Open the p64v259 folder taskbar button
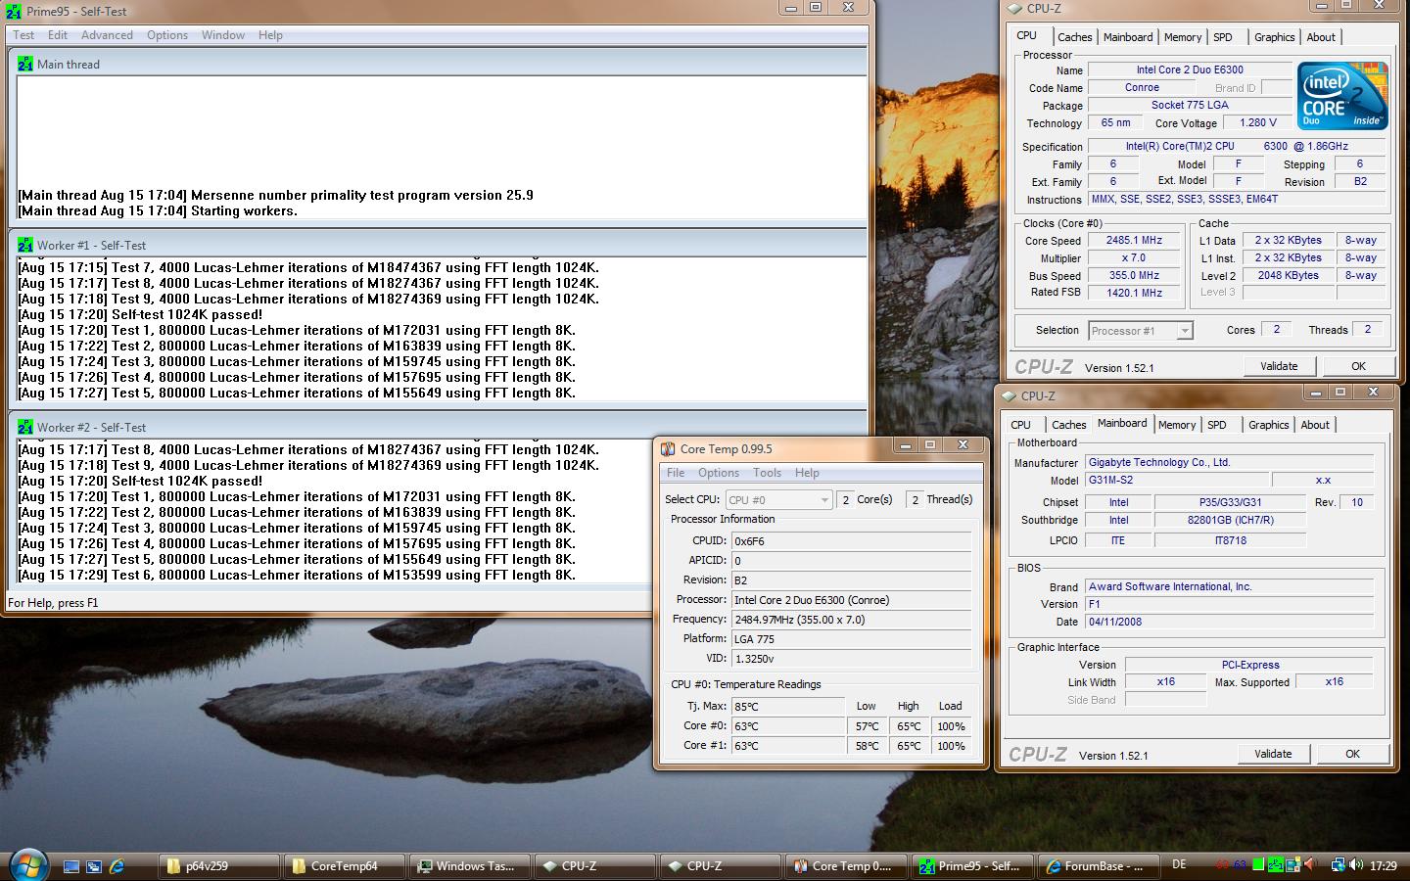 pos(219,866)
